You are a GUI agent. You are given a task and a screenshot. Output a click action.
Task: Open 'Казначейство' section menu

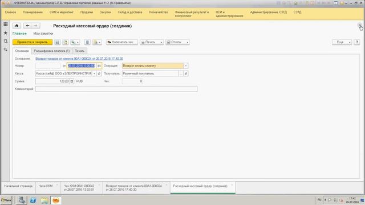159,12
